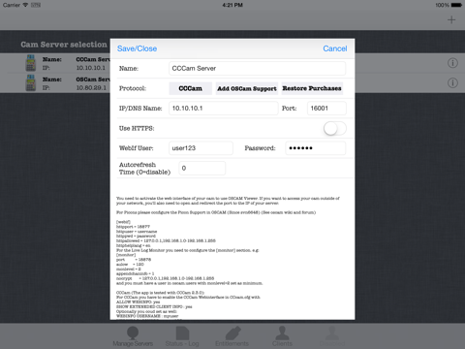465x349 pixels.
Task: Click the battery indicator in status bar
Action: point(456,5)
